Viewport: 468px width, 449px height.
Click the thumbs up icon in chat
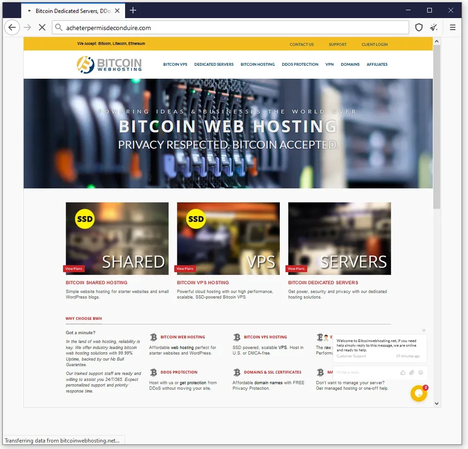[x=403, y=372]
